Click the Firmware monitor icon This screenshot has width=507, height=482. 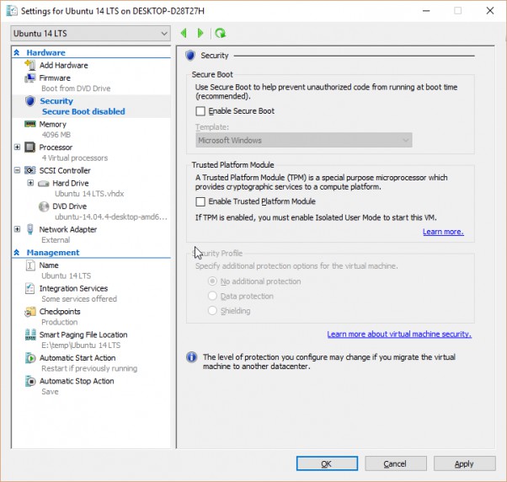tap(30, 78)
